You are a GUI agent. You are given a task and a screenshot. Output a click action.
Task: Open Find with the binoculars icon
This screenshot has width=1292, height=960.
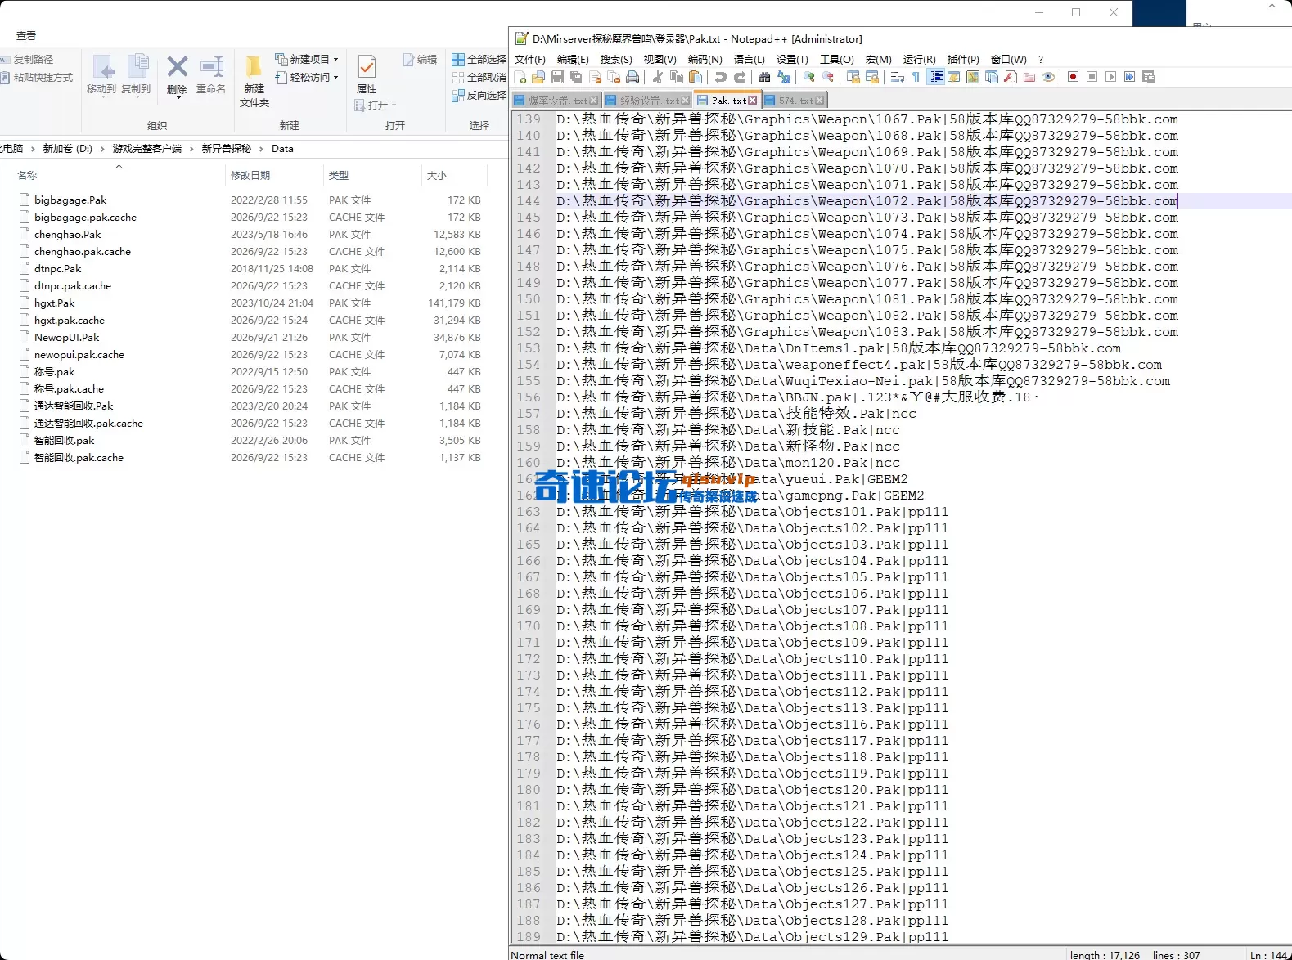coord(764,77)
